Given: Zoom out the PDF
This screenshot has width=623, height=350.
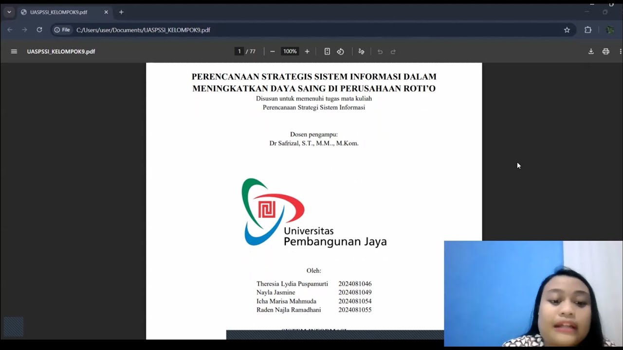Looking at the screenshot, I should pyautogui.click(x=273, y=52).
